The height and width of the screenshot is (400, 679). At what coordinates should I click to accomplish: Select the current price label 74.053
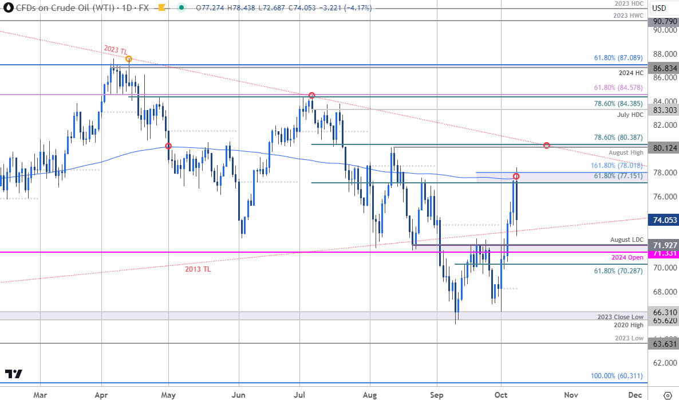[662, 220]
